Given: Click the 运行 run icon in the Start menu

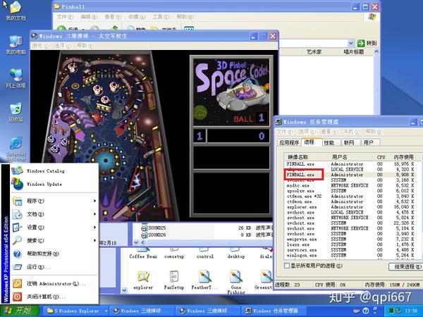Looking at the screenshot, I should pos(17,267).
